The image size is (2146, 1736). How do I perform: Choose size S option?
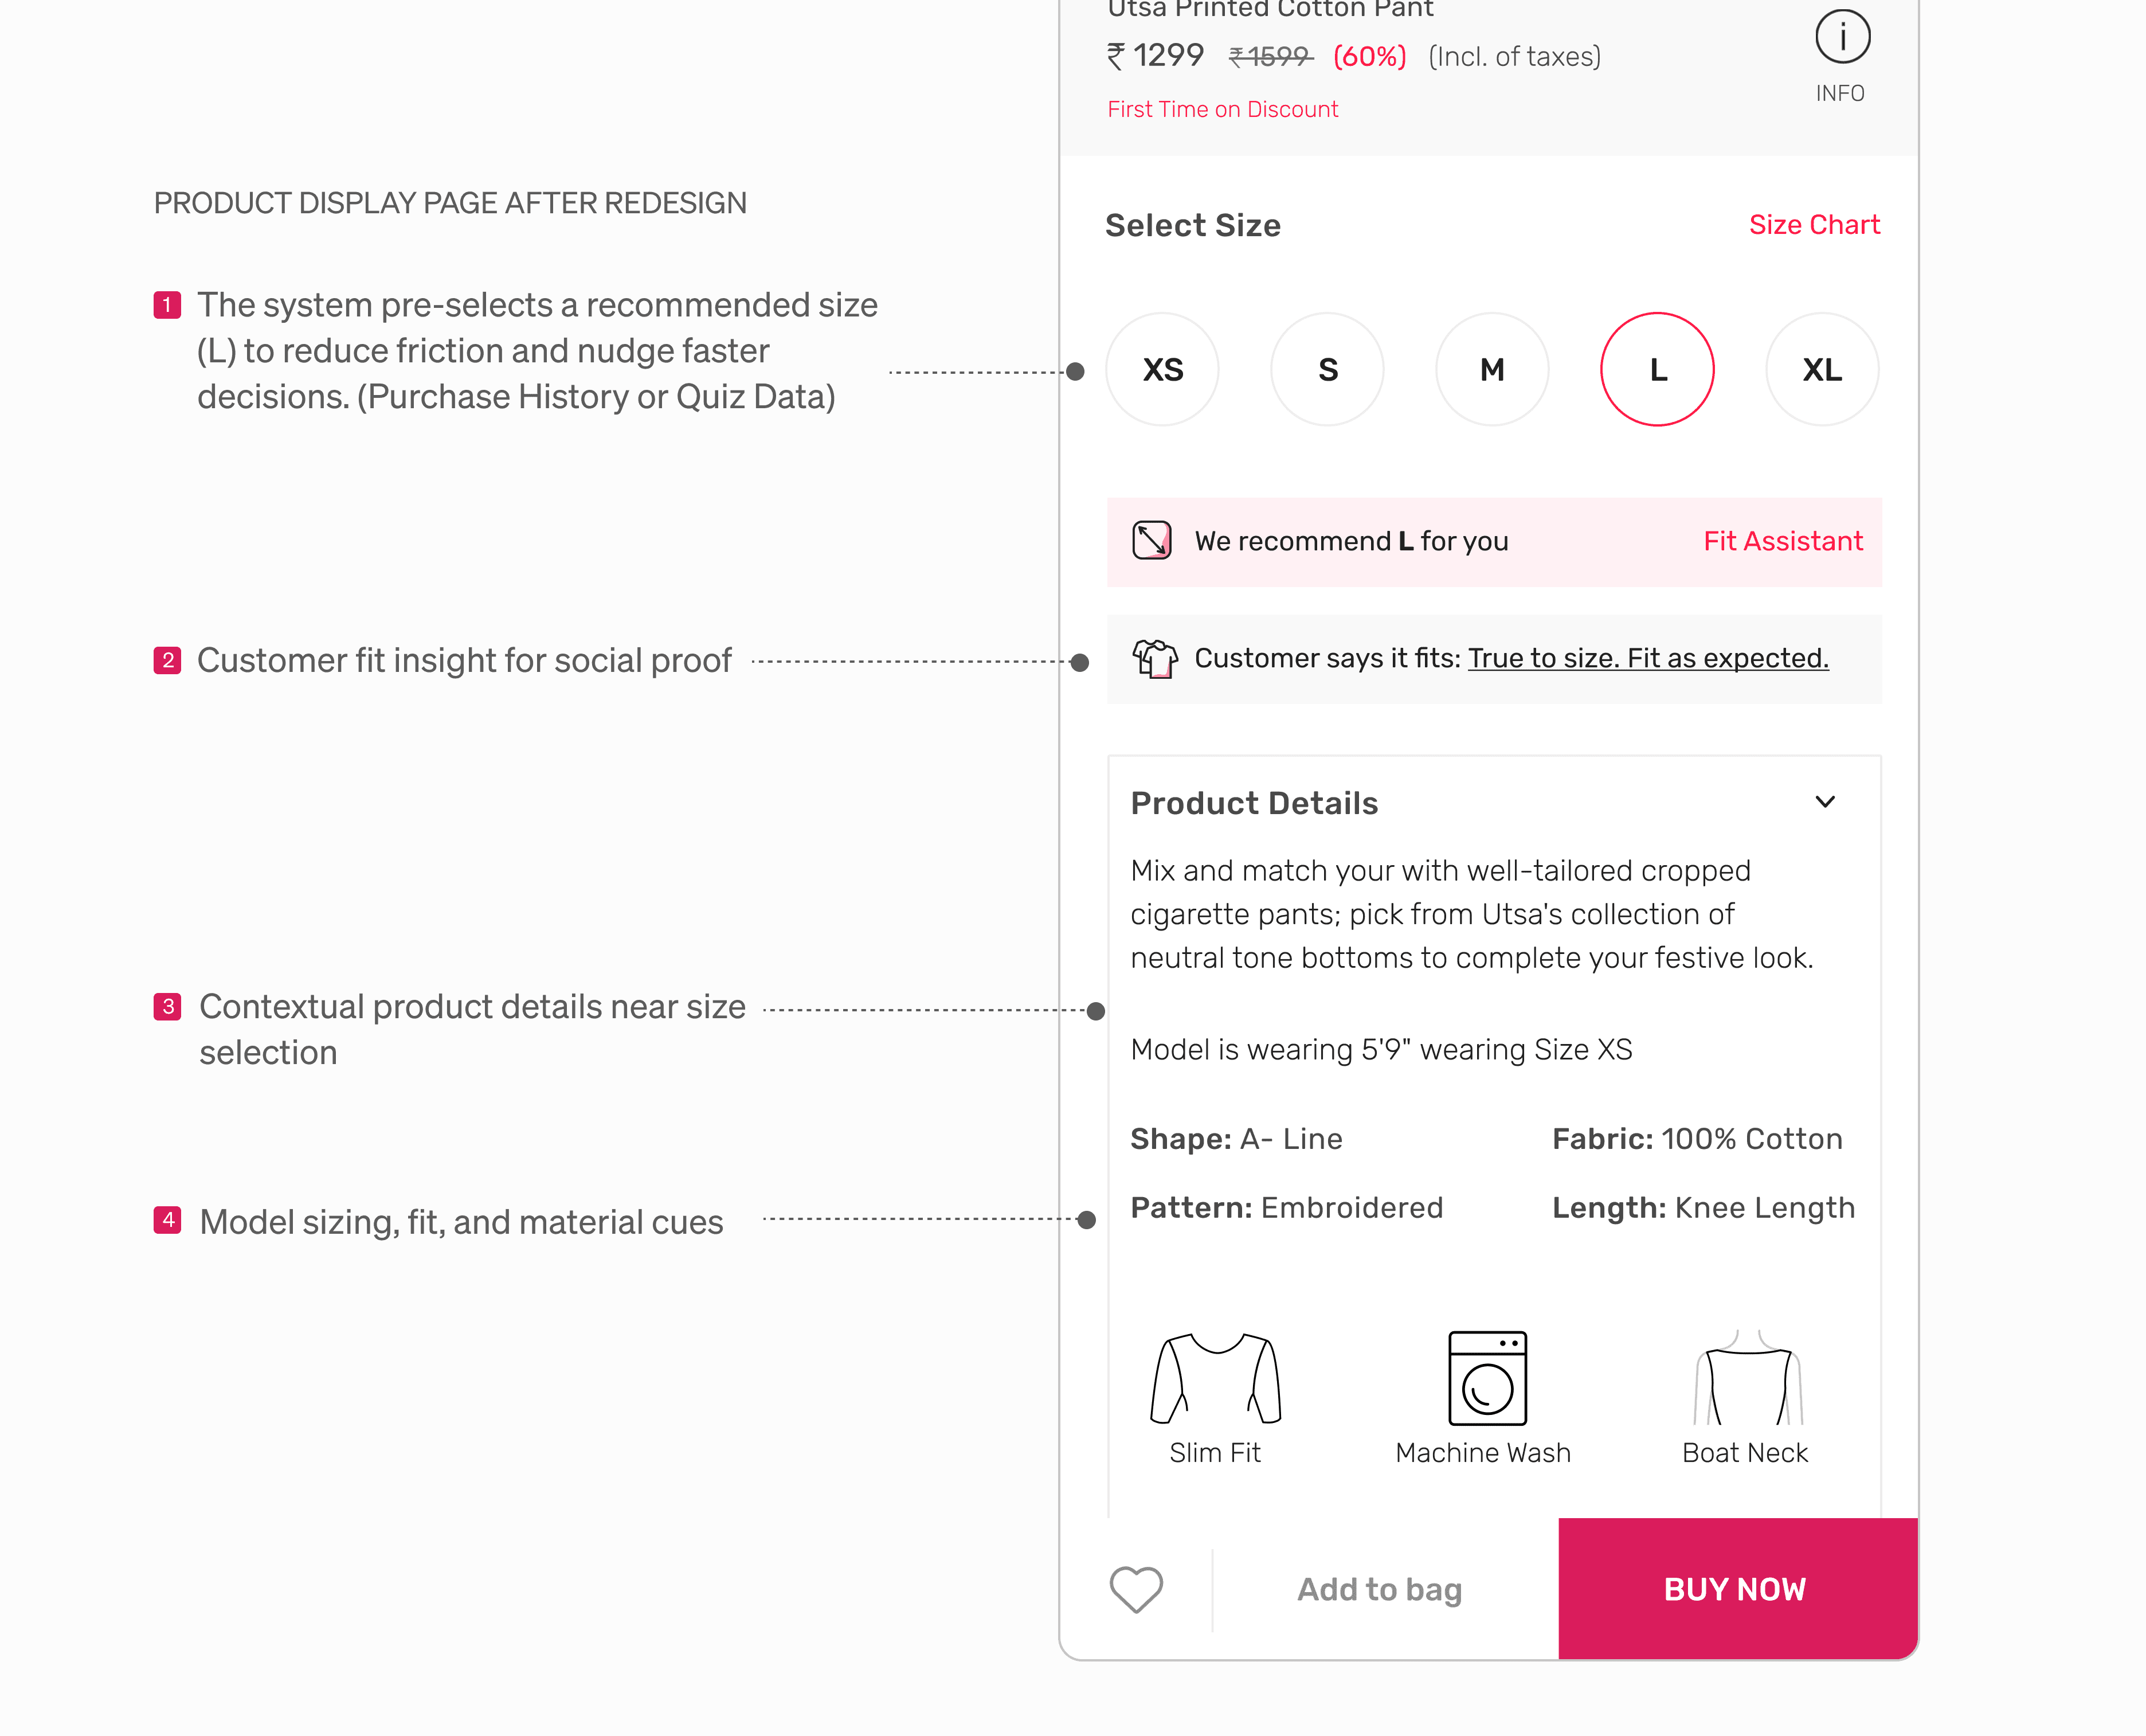pyautogui.click(x=1327, y=370)
